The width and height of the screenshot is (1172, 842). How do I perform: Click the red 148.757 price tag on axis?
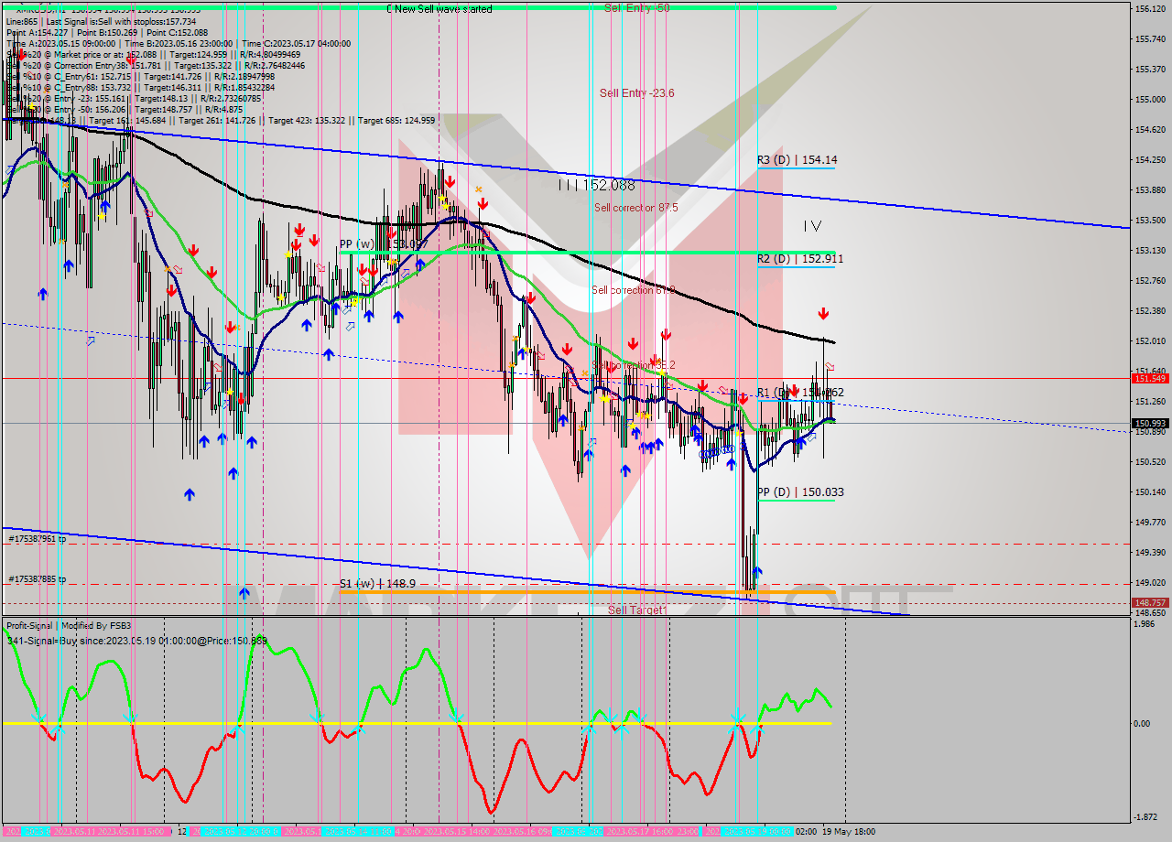1149,602
